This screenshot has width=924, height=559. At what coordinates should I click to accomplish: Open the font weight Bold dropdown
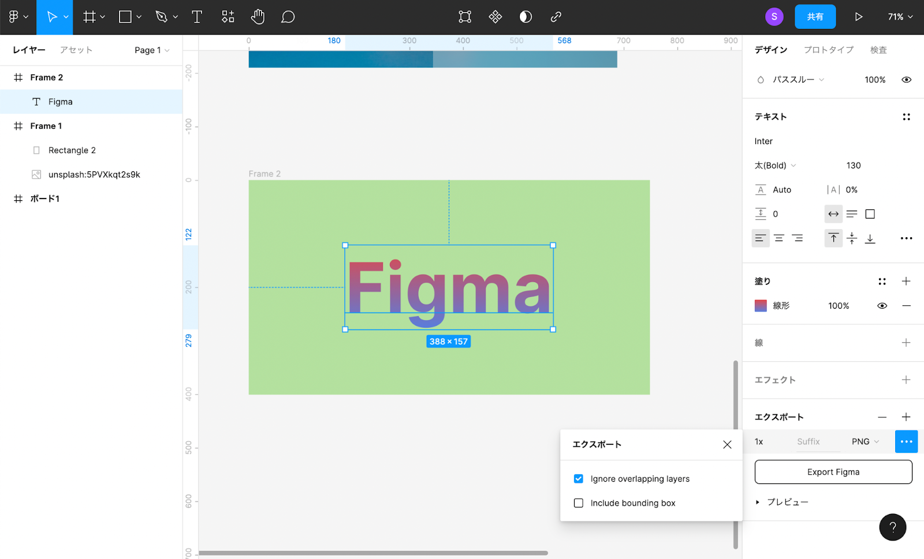[x=774, y=165]
